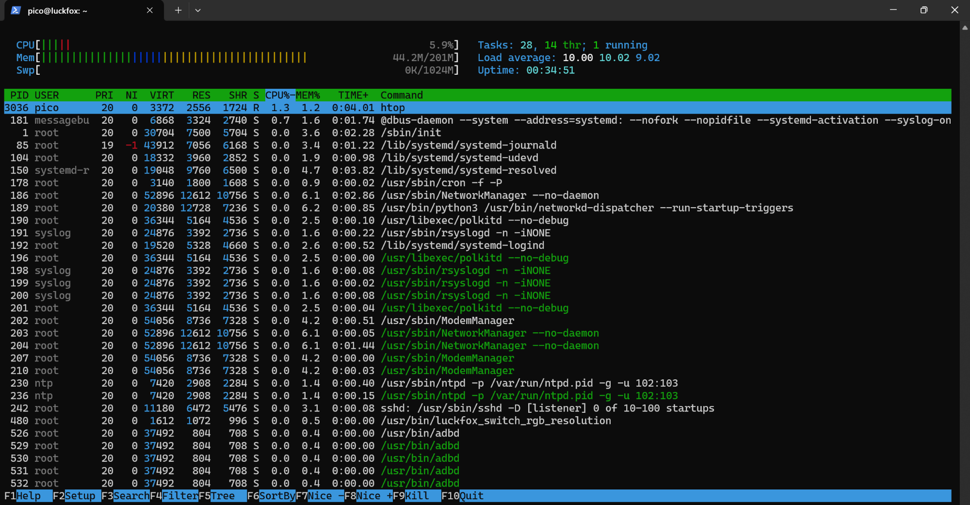Select PID 202 ModemManager row

pyautogui.click(x=478, y=321)
